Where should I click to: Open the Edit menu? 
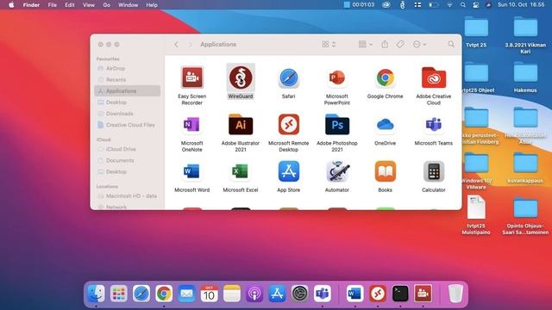[x=70, y=5]
